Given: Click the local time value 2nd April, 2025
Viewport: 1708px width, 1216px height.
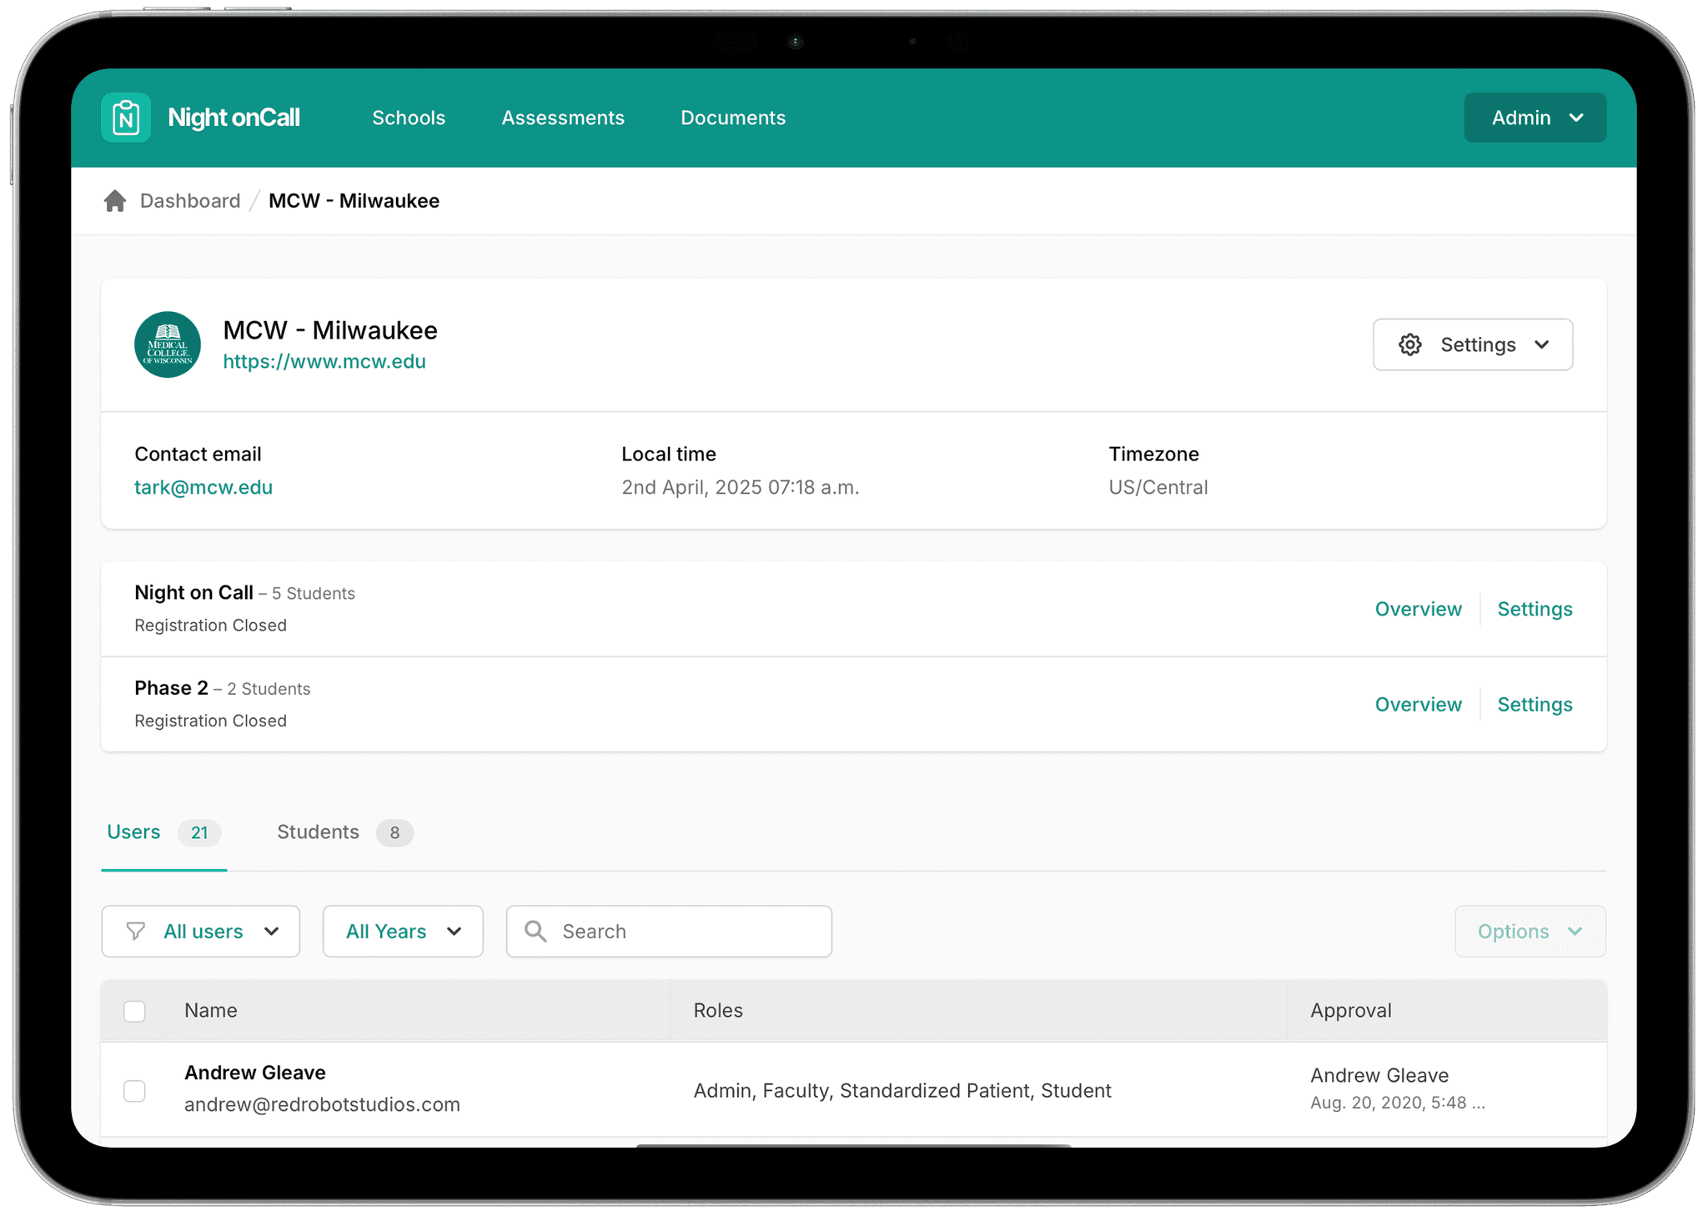Looking at the screenshot, I should click(x=740, y=487).
